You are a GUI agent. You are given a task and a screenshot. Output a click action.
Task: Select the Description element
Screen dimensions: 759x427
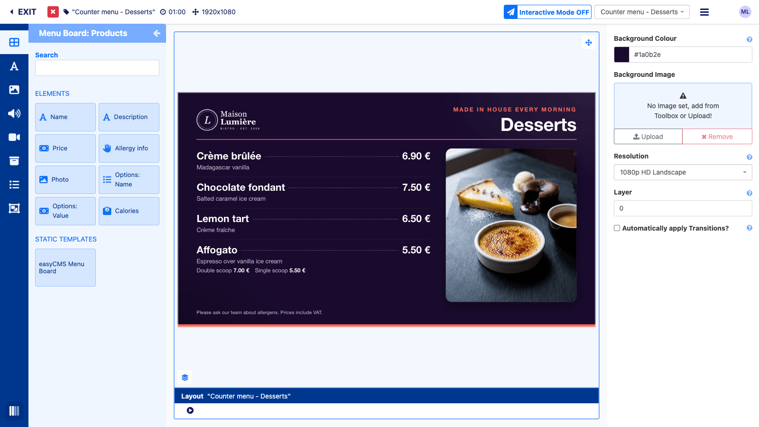tap(129, 117)
